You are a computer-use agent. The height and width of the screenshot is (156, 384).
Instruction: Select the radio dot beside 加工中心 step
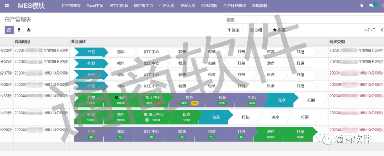tap(145, 115)
